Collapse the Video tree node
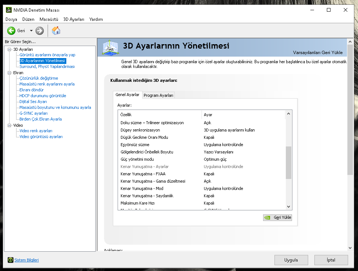Viewport: 358px width, 271px height. [10, 125]
